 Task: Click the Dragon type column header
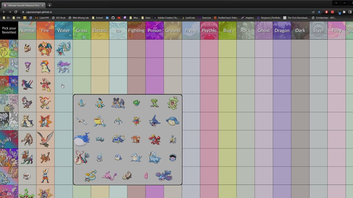point(282,31)
